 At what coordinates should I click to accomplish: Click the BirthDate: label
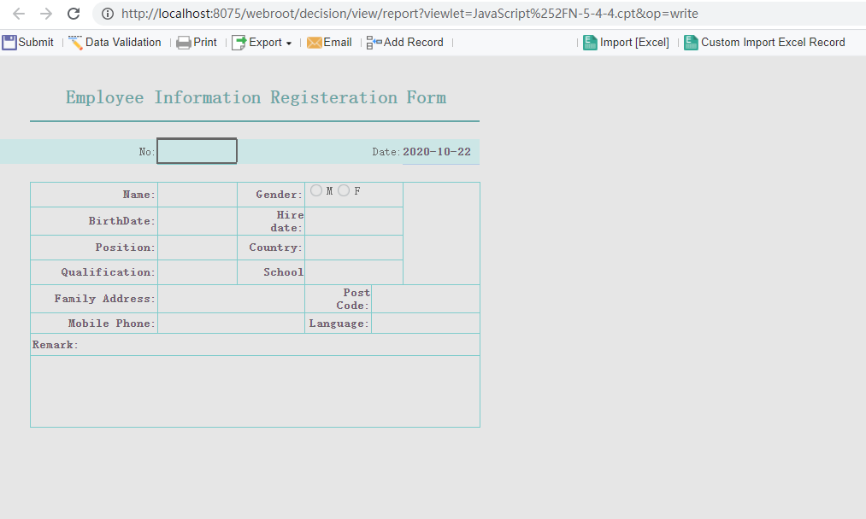point(122,220)
